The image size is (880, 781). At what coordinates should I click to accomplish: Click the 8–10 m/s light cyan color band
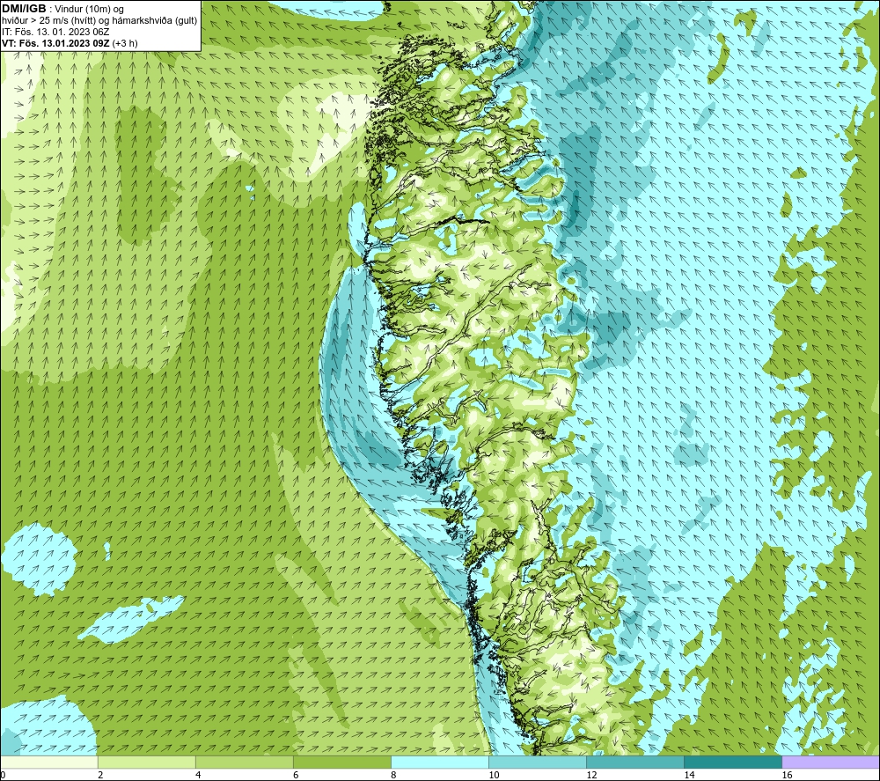click(x=439, y=762)
